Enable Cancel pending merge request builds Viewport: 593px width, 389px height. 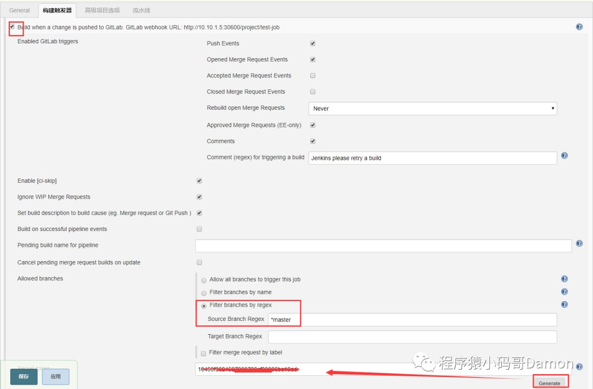pos(199,262)
